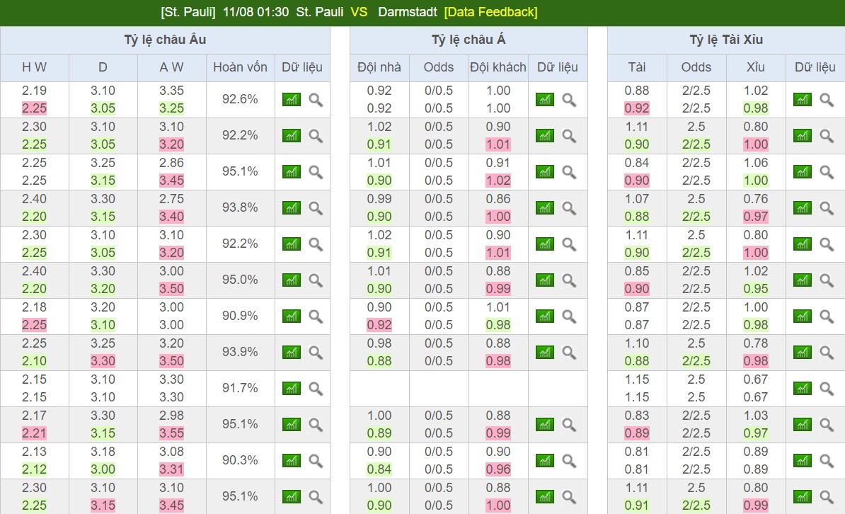
Task: Click the 90.9% payout value
Action: point(240,316)
